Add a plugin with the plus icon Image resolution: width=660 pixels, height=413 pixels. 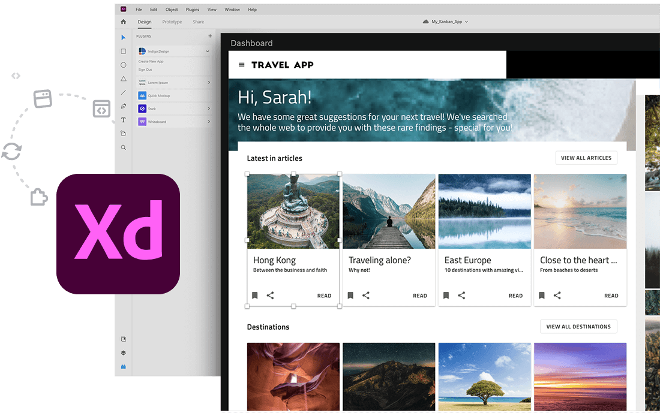210,36
